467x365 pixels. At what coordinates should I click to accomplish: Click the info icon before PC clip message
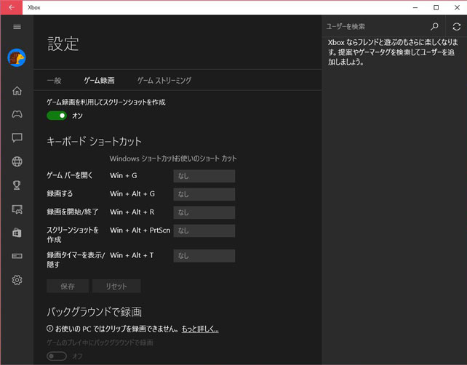49,329
